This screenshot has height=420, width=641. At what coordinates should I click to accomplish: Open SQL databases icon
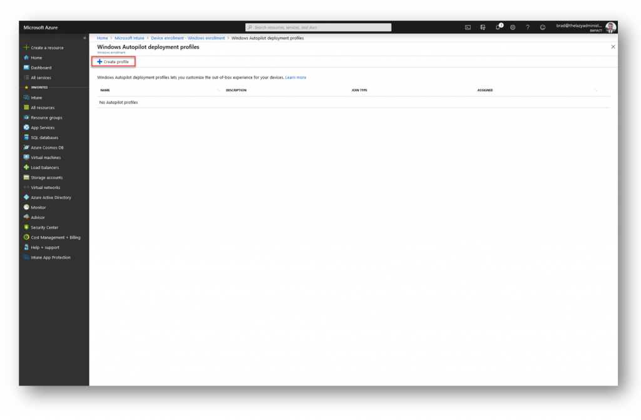point(26,138)
